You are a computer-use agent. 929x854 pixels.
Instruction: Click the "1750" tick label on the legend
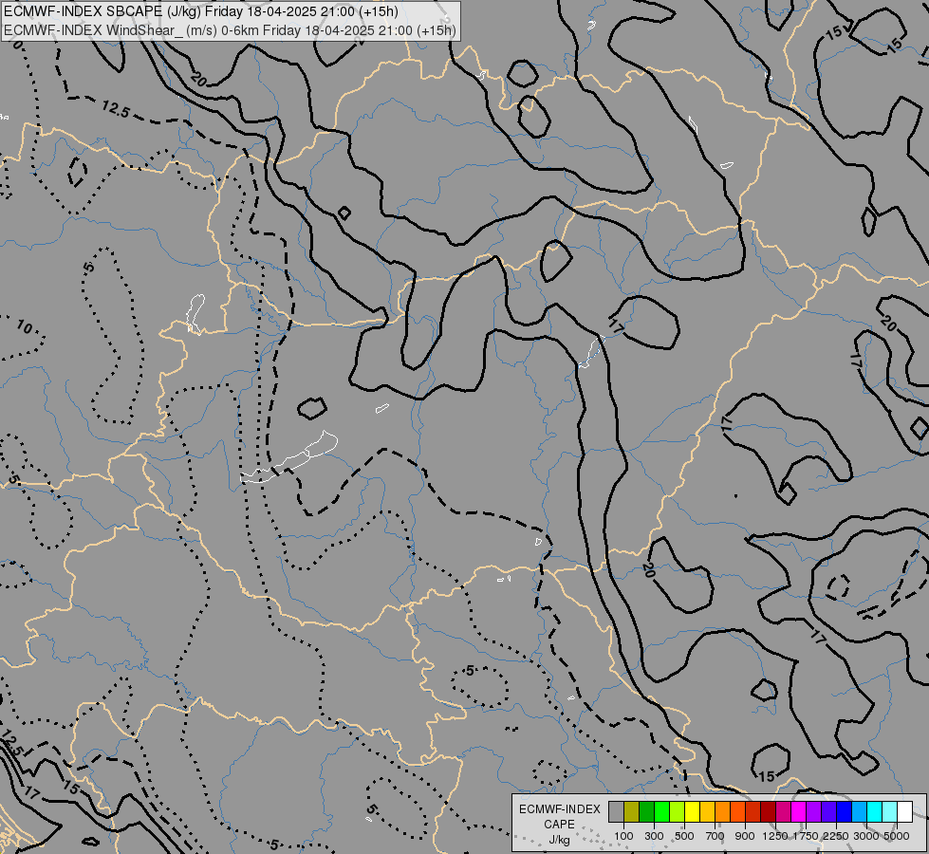tap(806, 836)
